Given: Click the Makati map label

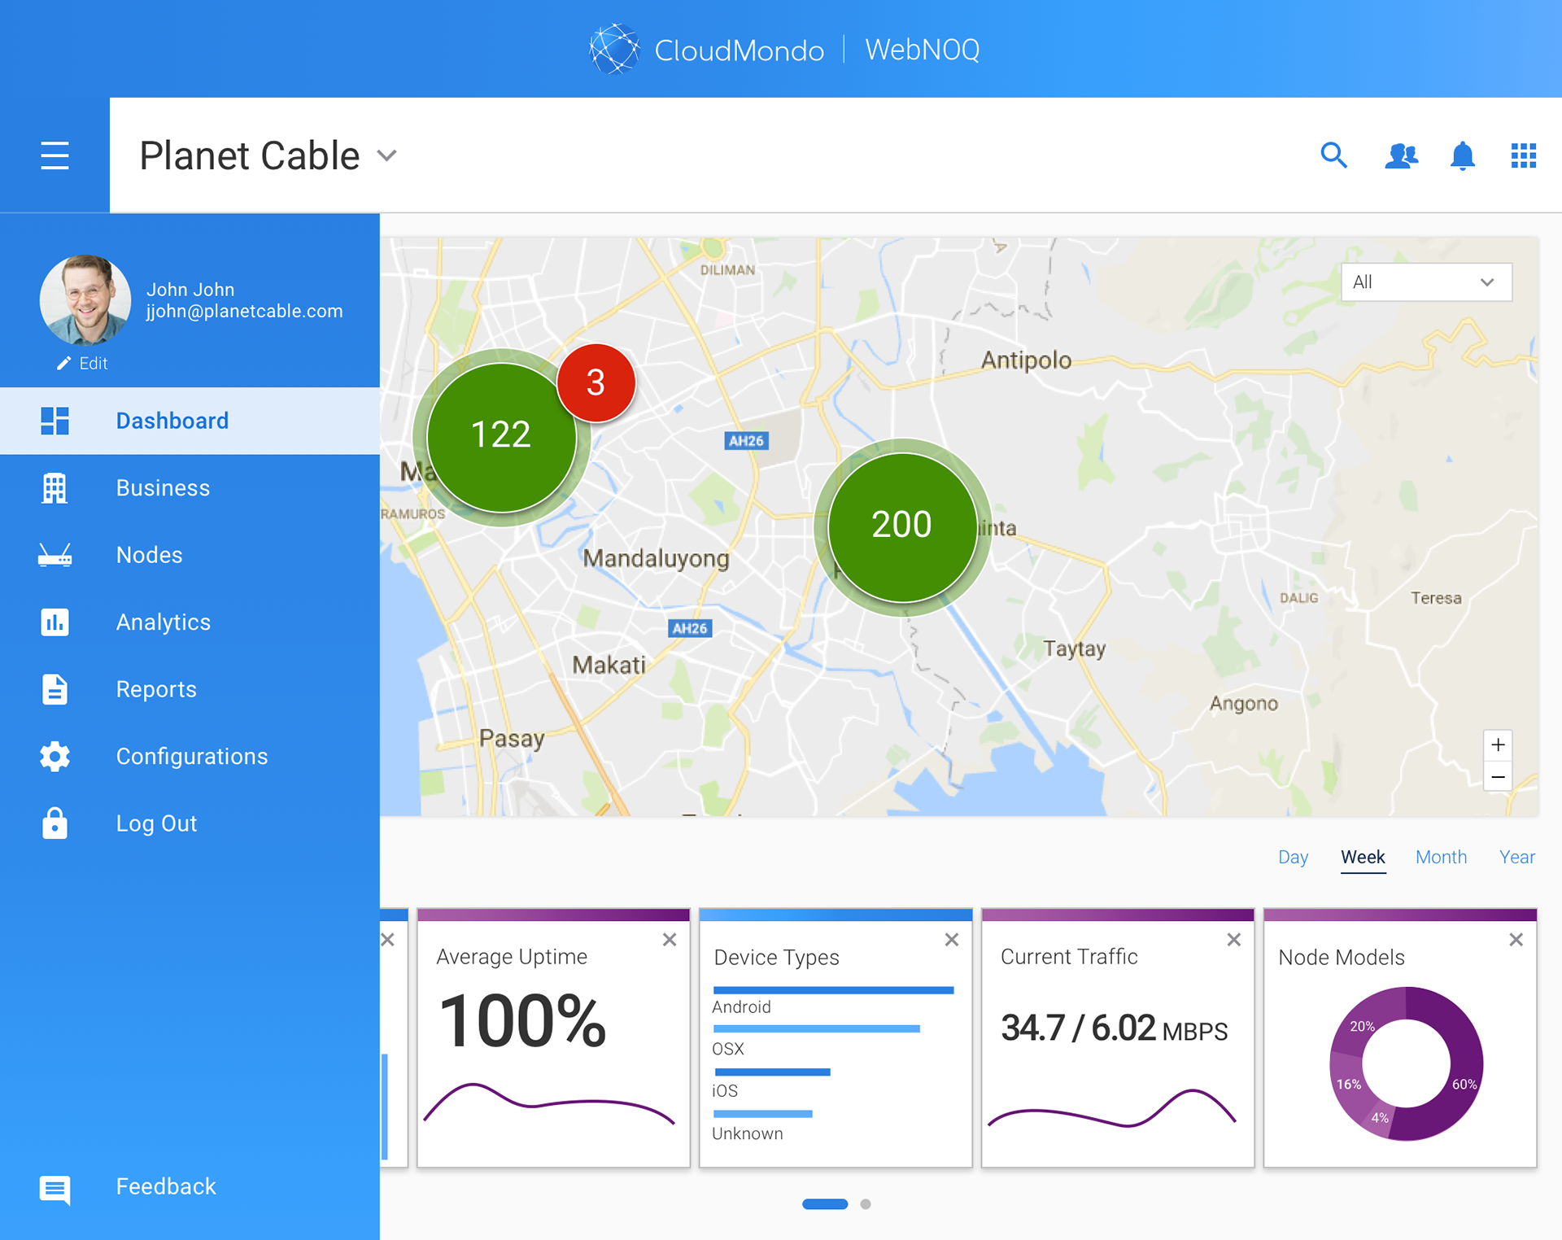Looking at the screenshot, I should 609,665.
